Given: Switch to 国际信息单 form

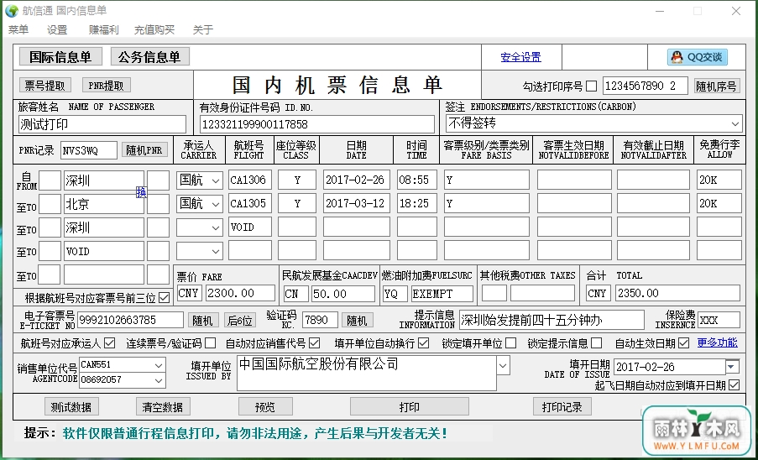Looking at the screenshot, I should pyautogui.click(x=60, y=56).
